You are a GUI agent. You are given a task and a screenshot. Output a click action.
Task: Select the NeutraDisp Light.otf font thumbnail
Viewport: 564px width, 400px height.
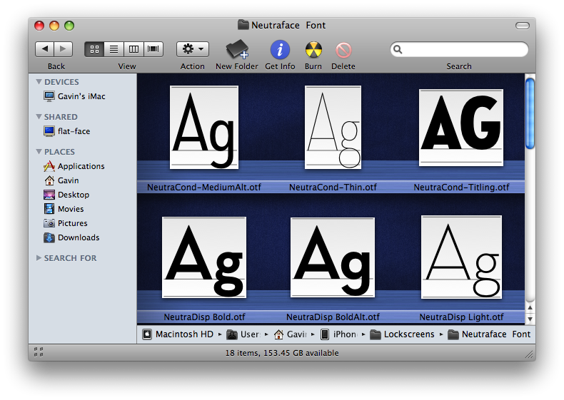(x=461, y=257)
